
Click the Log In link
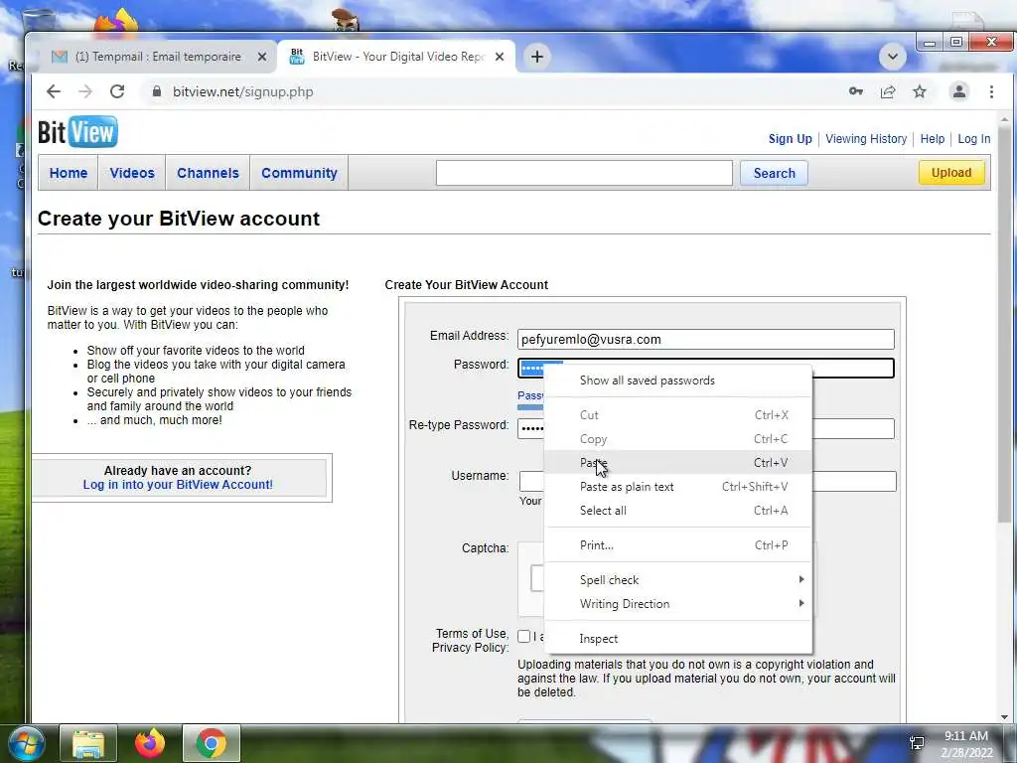click(x=973, y=139)
